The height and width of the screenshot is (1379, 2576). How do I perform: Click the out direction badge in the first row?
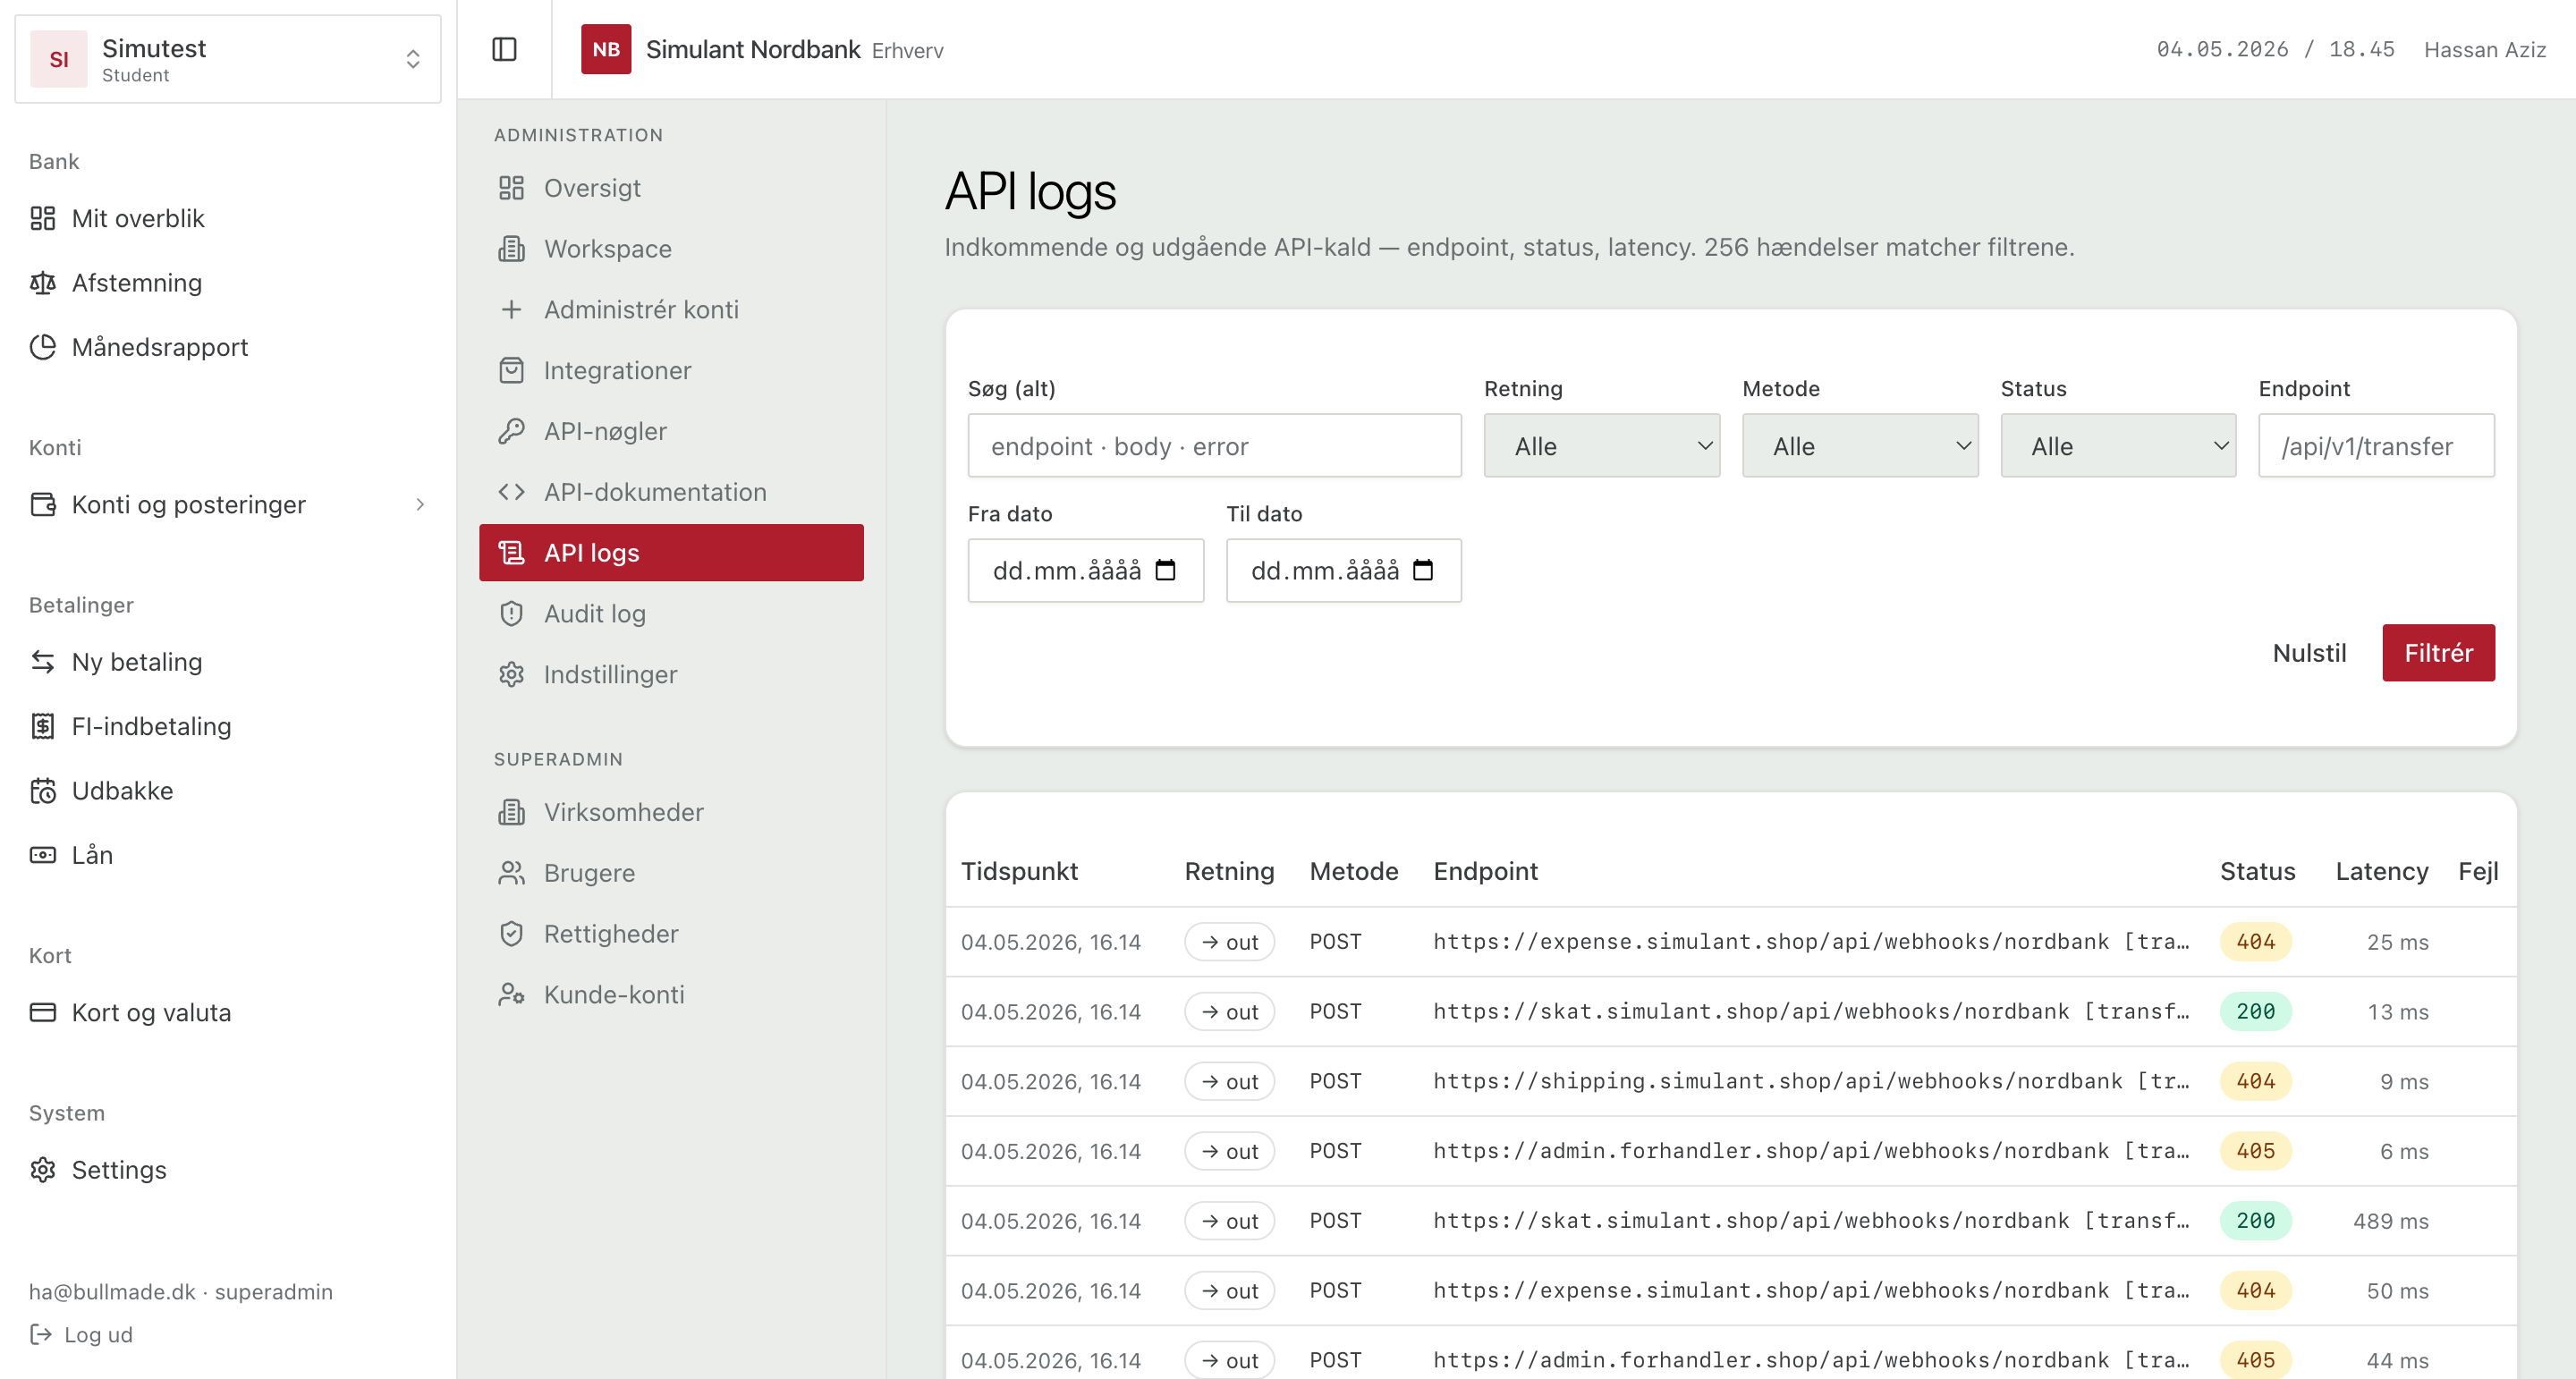point(1229,942)
